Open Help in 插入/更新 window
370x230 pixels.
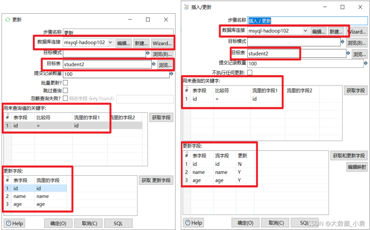(x=194, y=223)
